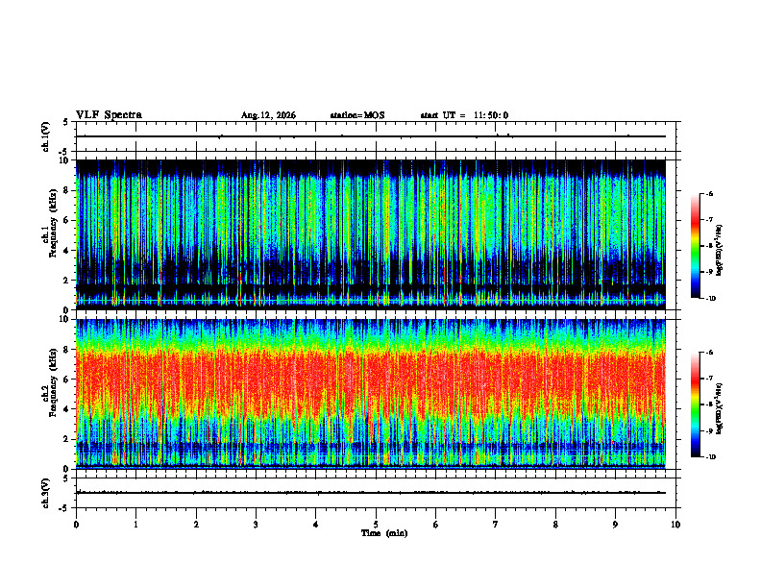Click the 0 minute tick on time axis
The height and width of the screenshot is (588, 761).
click(x=76, y=525)
